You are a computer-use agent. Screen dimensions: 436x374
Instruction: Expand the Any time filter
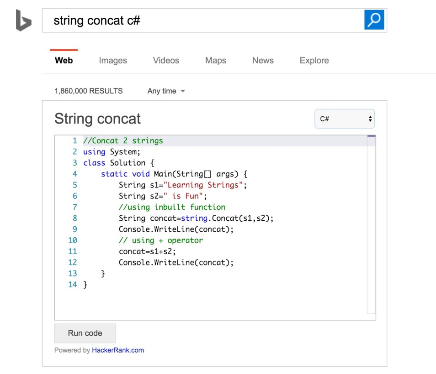(x=166, y=91)
